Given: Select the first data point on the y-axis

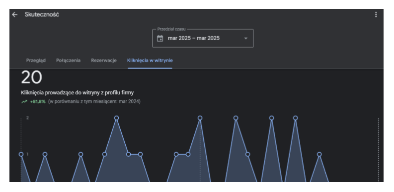Looking at the screenshot, I should click(x=21, y=154).
